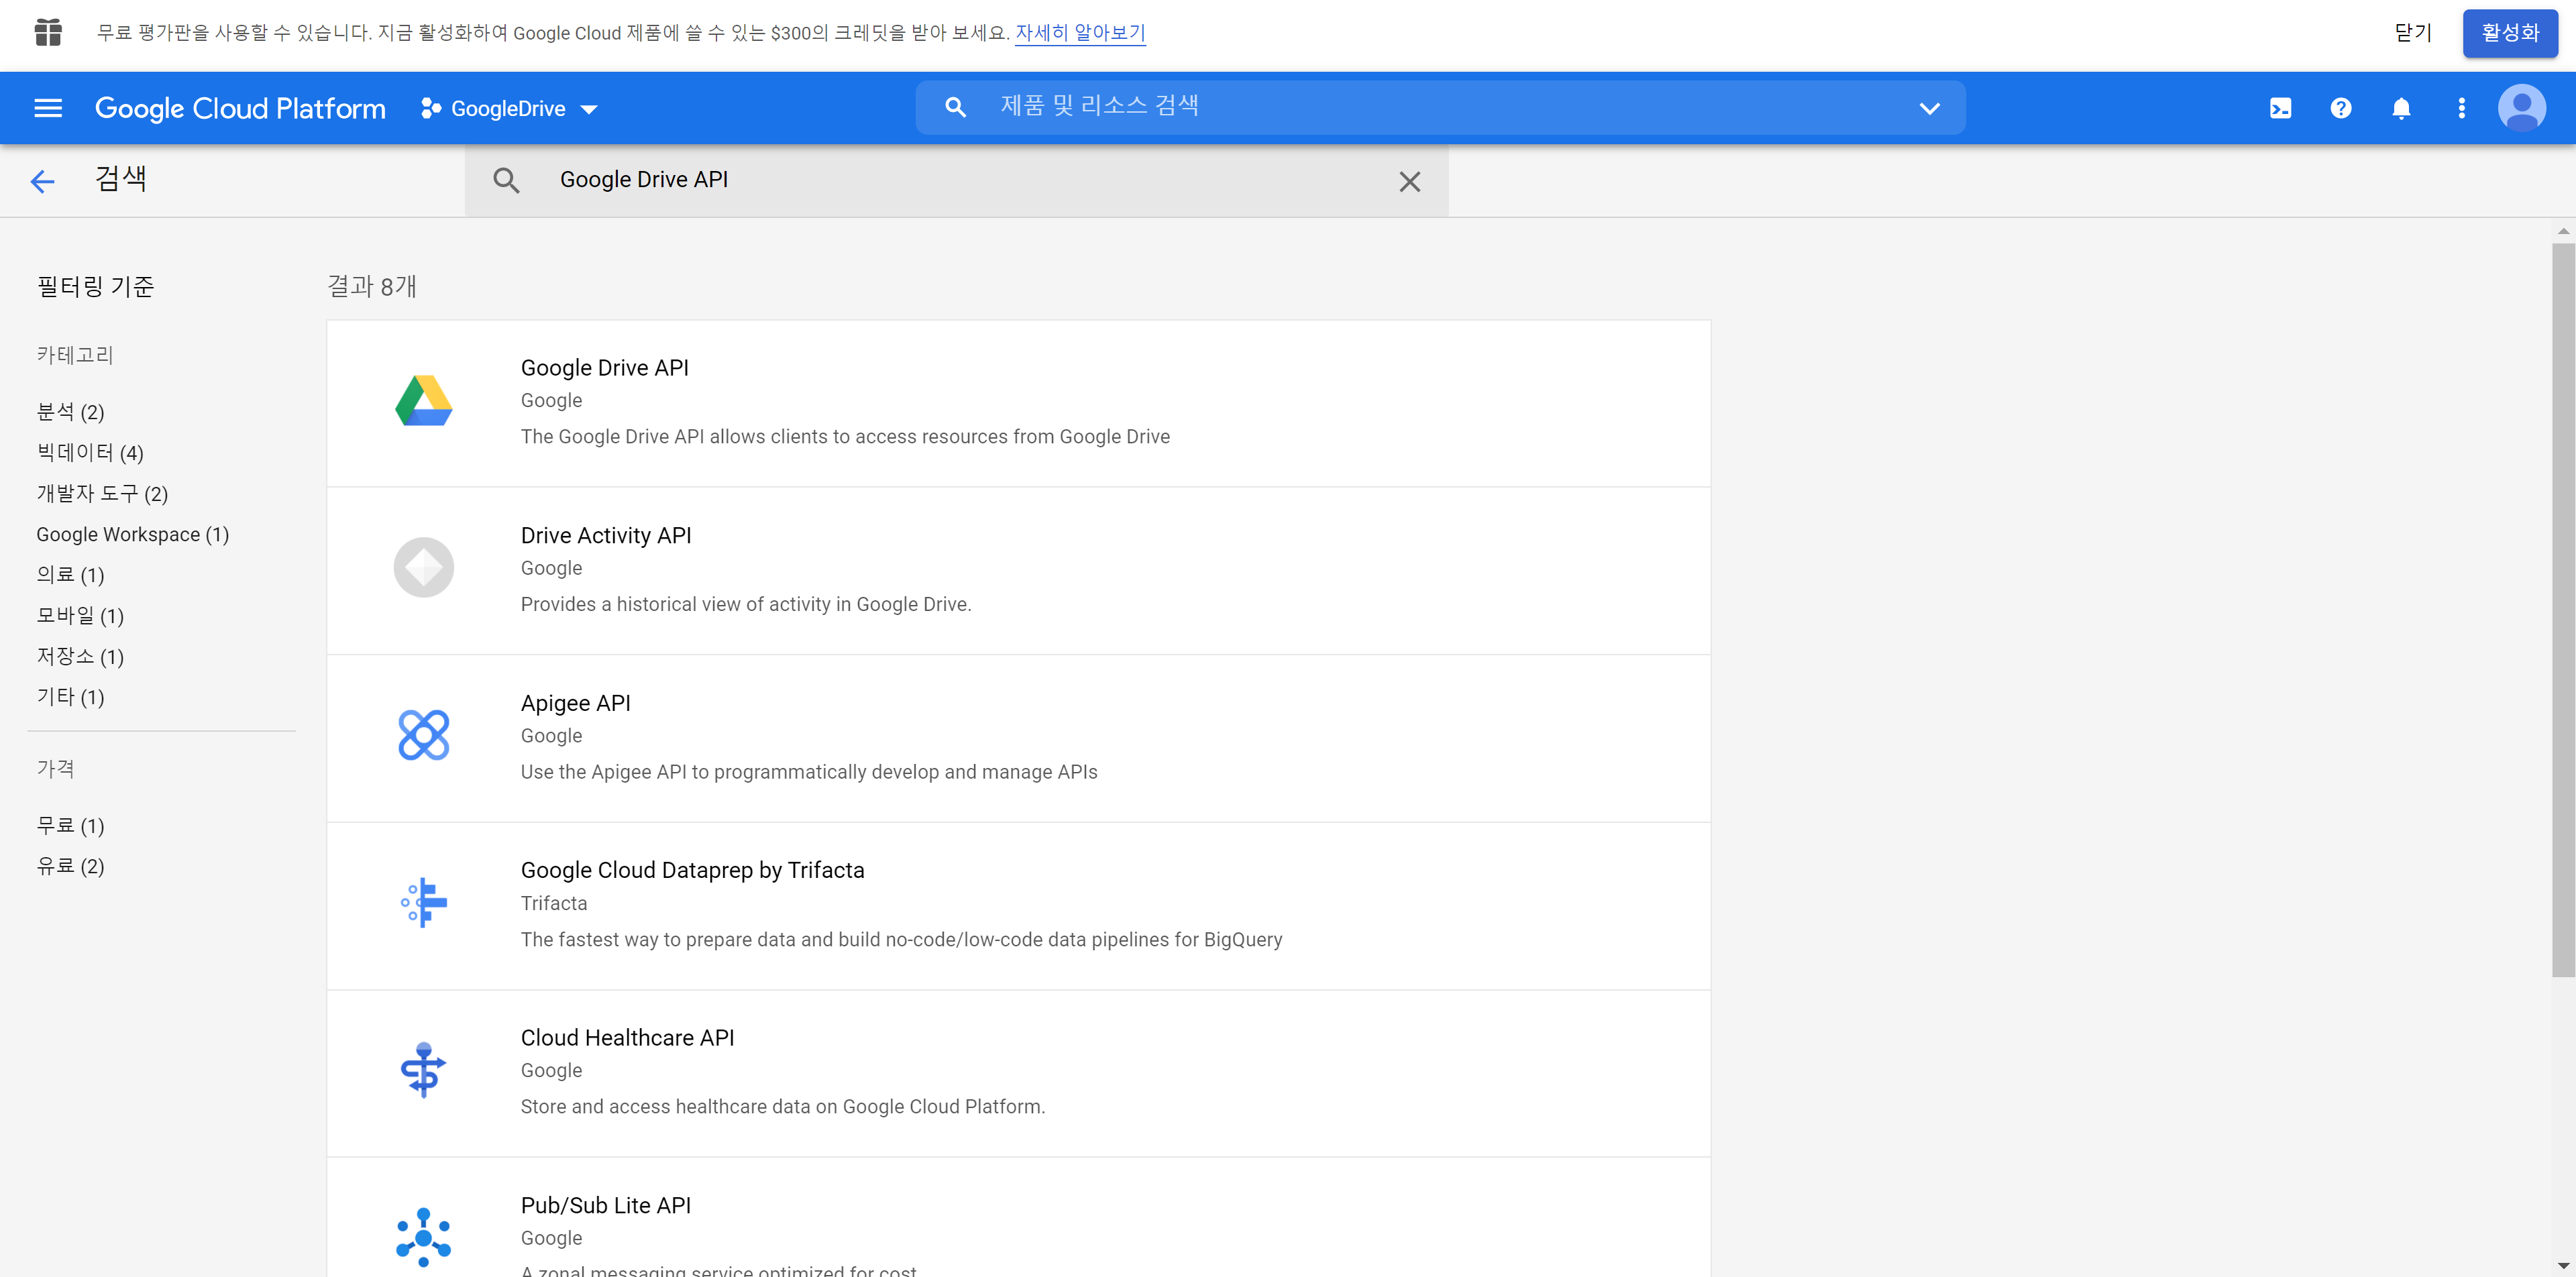Click the user account avatar
This screenshot has height=1277, width=2576.
(2521, 108)
